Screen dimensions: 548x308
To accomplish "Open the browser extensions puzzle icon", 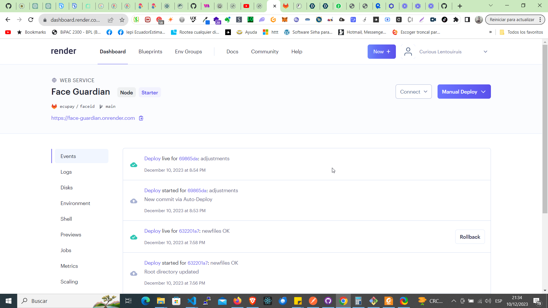I will coord(456,20).
